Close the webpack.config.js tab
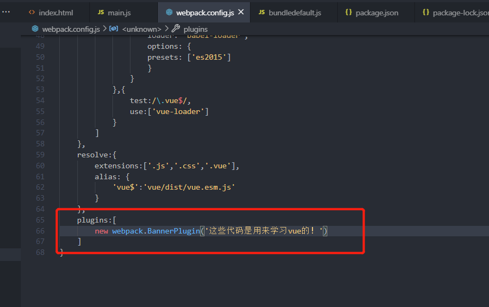This screenshot has width=489, height=307. [x=241, y=12]
